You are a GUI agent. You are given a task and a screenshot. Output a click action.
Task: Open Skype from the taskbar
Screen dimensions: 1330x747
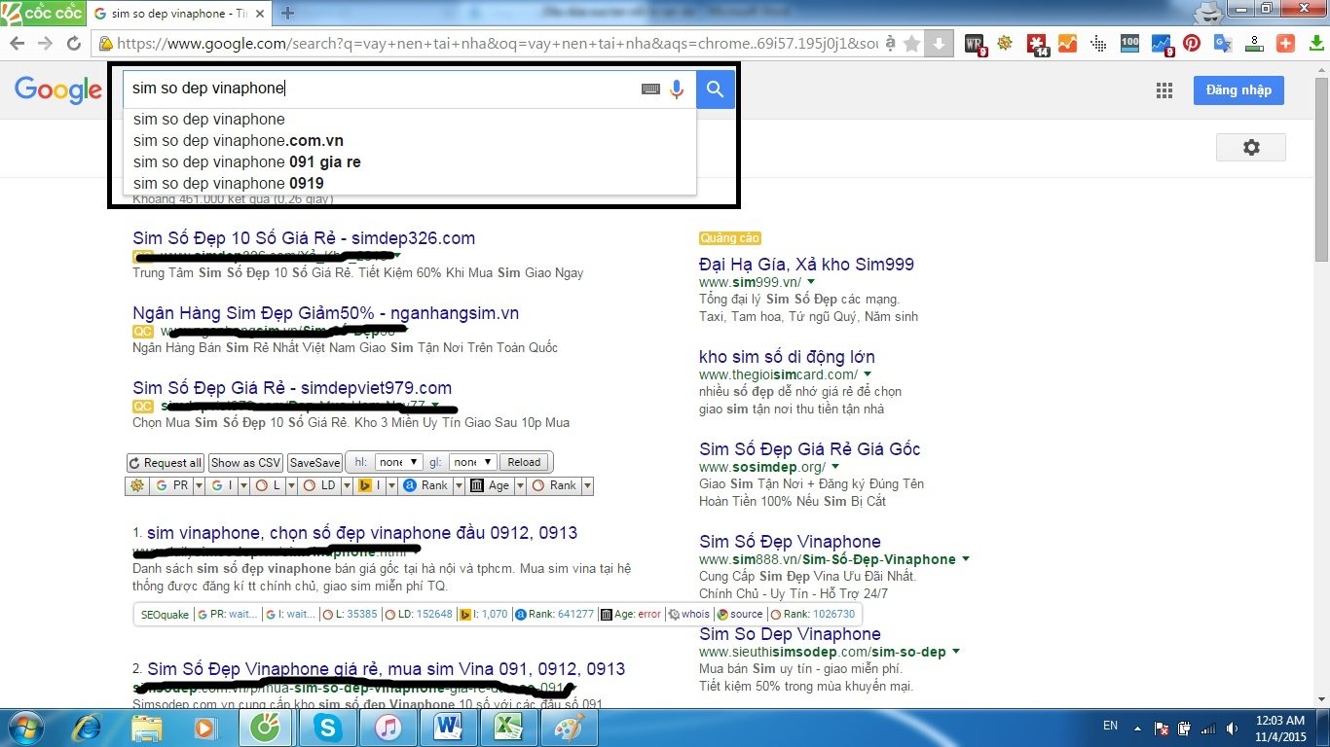[328, 727]
